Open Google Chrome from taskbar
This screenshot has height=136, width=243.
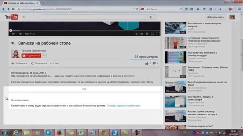(104, 133)
